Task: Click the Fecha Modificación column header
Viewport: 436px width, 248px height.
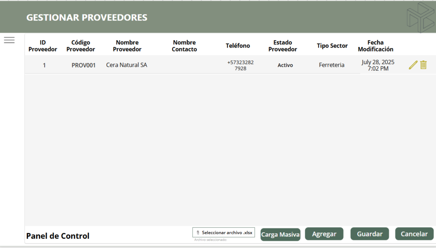Action: click(375, 46)
